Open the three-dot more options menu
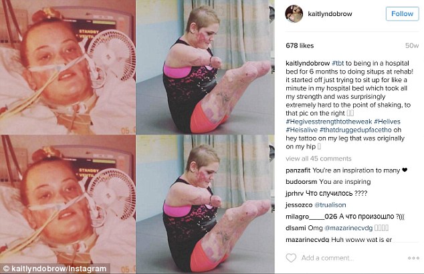 [x=413, y=259]
